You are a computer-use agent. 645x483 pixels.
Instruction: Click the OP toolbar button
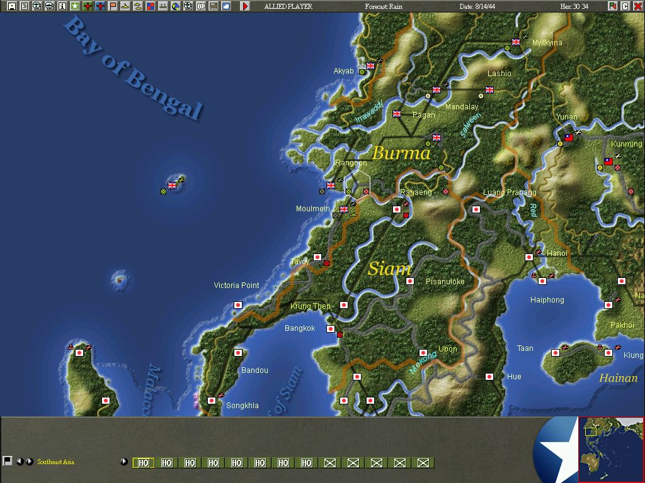coord(201,6)
